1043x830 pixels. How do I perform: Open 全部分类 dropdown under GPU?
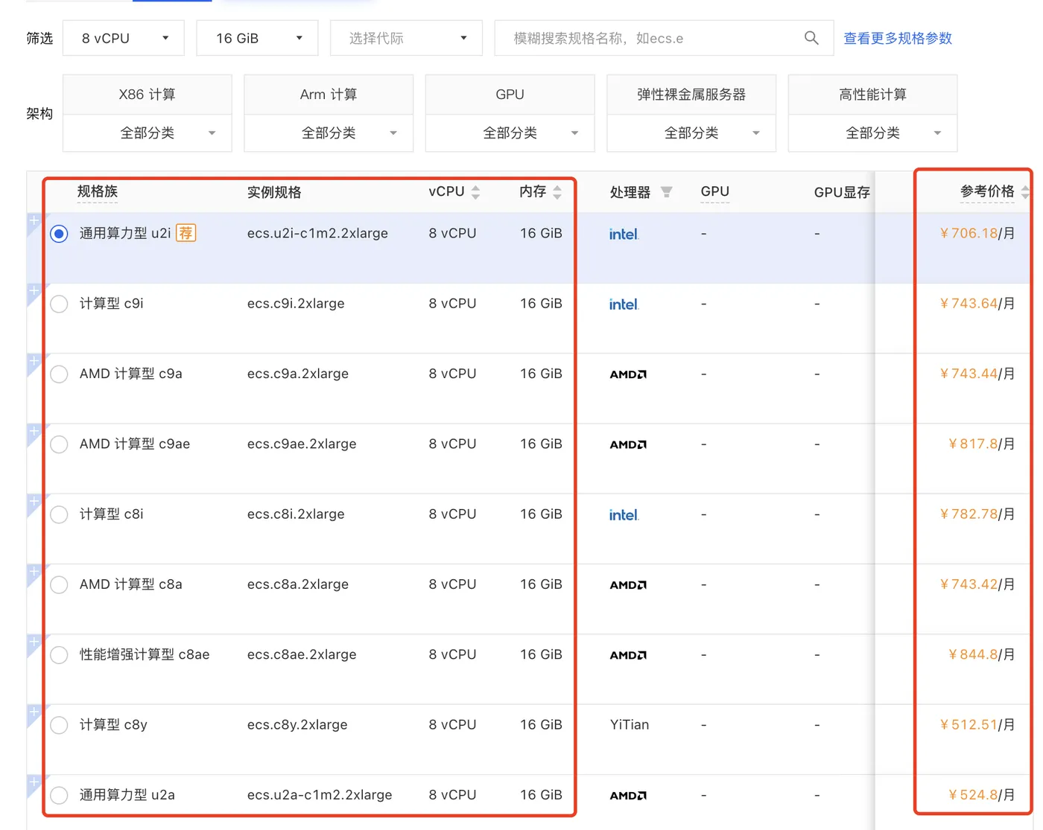(510, 133)
